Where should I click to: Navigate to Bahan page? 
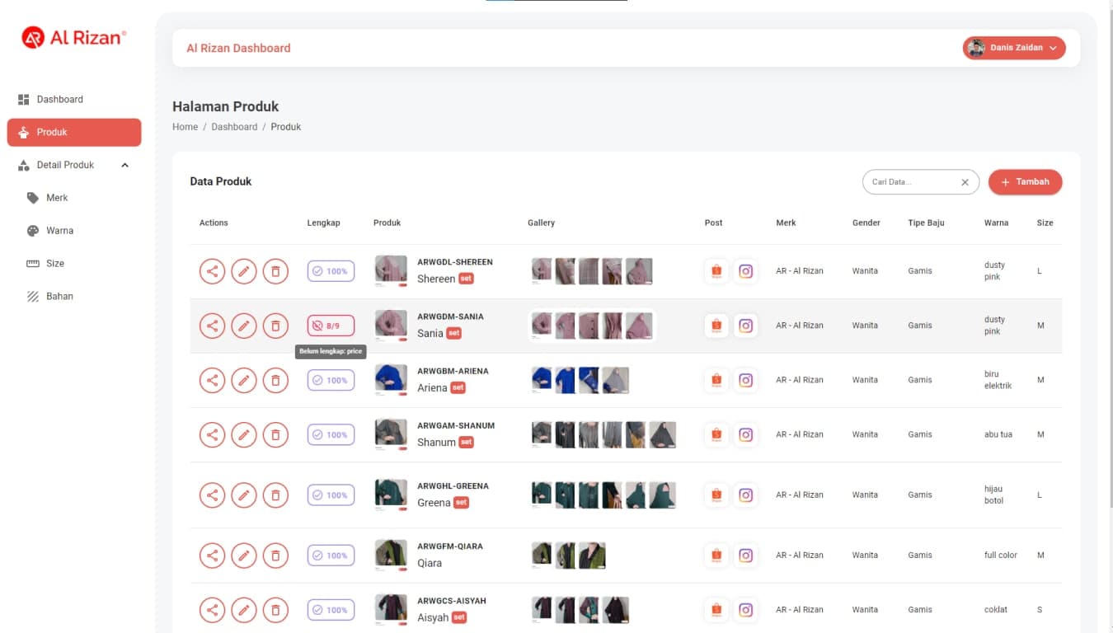pyautogui.click(x=74, y=296)
